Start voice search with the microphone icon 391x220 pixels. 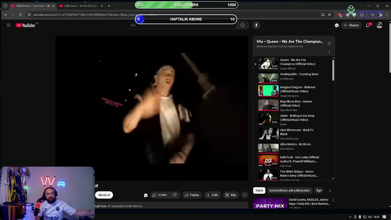click(x=256, y=25)
